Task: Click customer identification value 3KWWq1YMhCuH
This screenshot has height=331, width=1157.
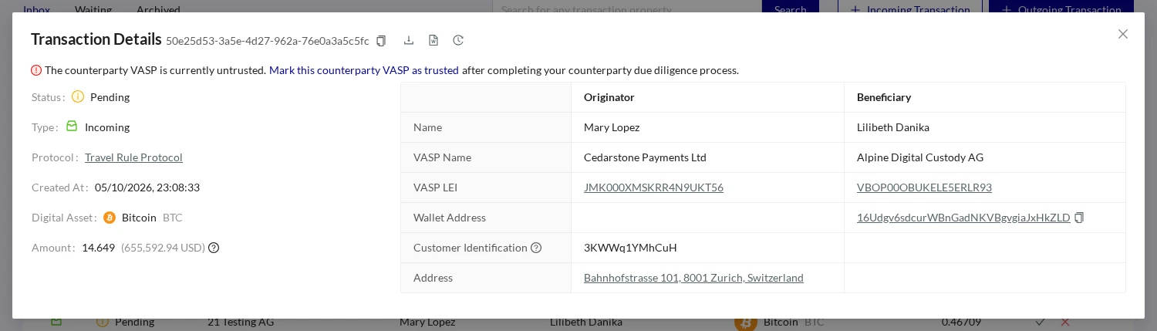Action: [630, 248]
